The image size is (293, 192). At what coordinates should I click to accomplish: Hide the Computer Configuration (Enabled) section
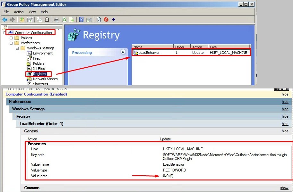(x=285, y=94)
